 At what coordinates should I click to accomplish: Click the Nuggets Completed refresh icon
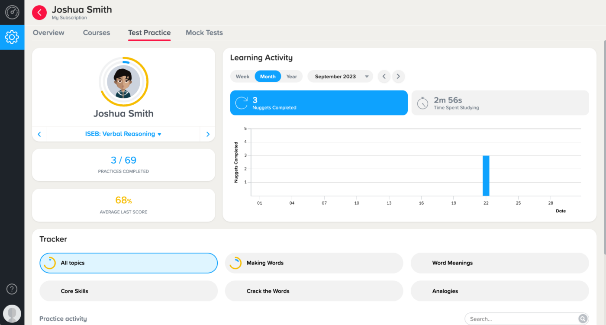tap(241, 103)
